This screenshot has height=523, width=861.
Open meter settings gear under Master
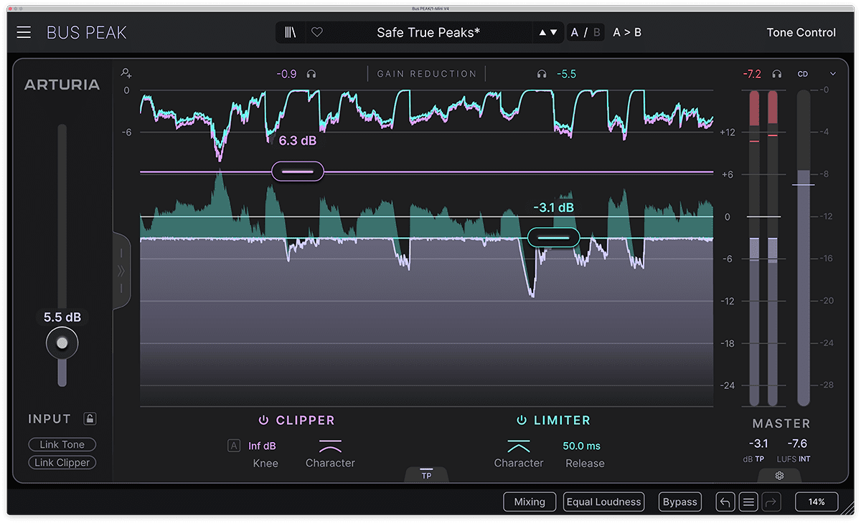pyautogui.click(x=779, y=476)
